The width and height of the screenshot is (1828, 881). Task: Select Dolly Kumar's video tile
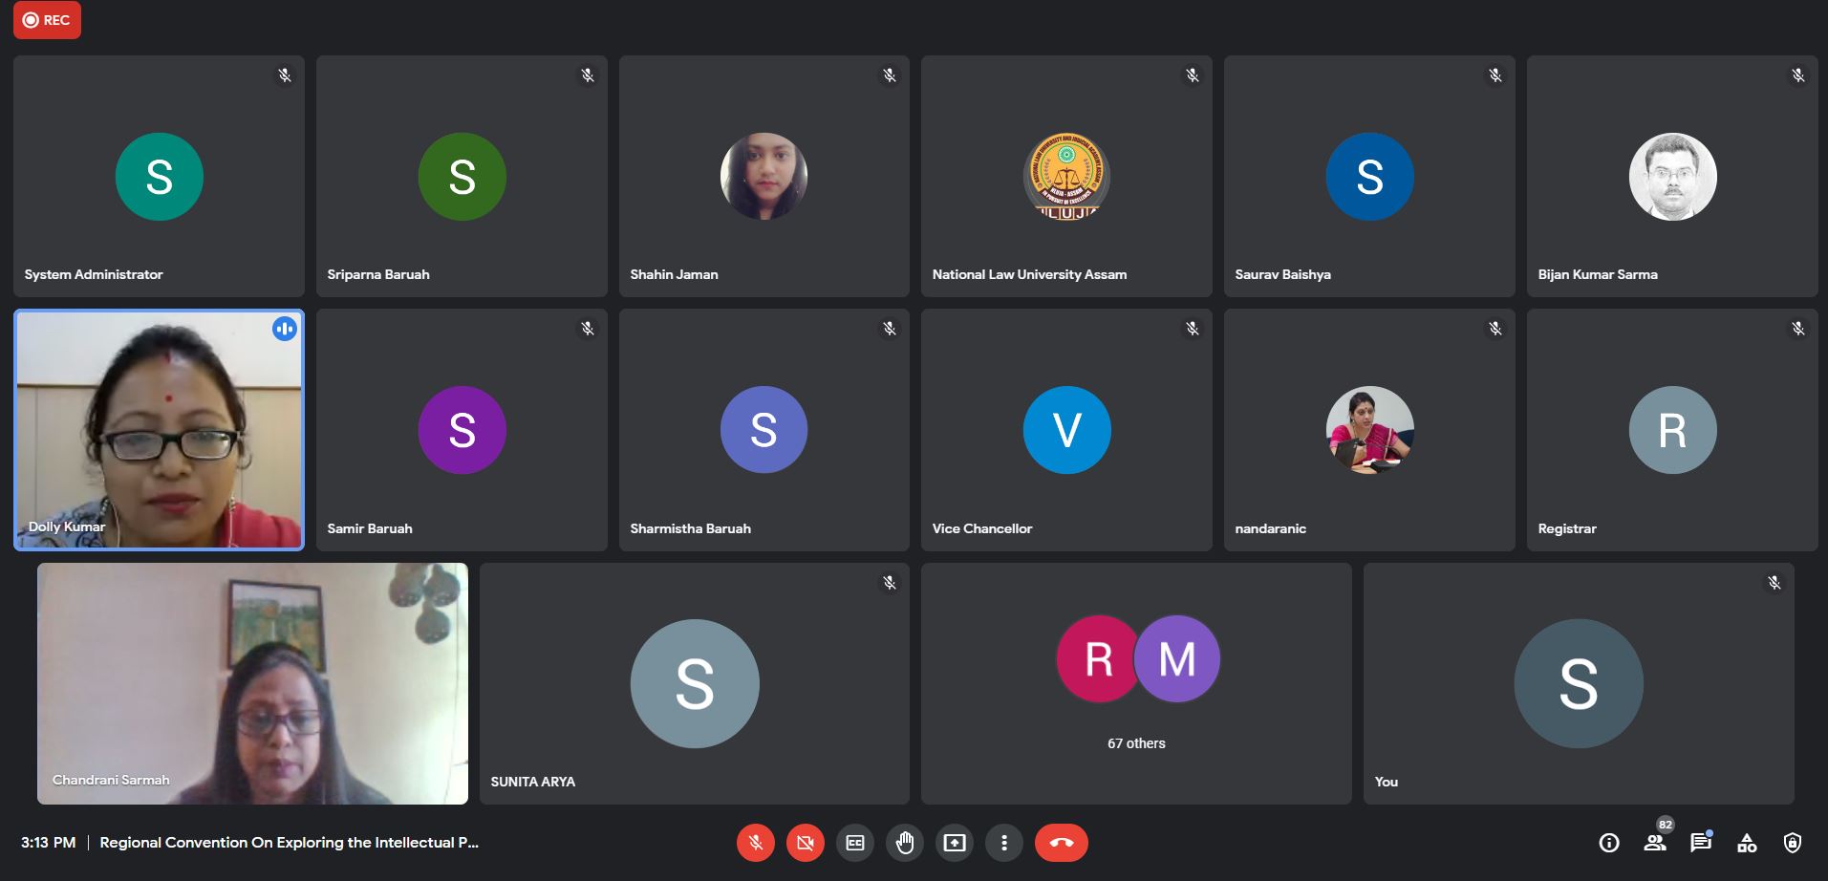click(x=159, y=430)
